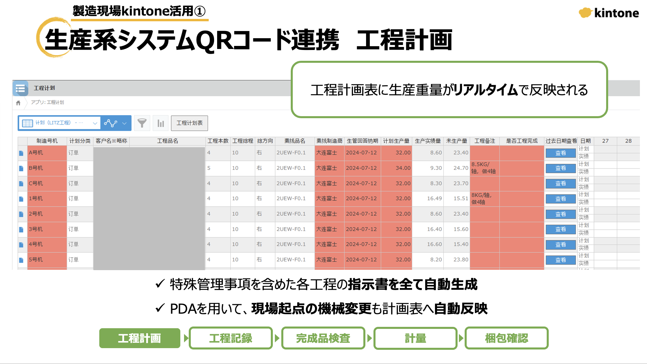The image size is (647, 364).
Task: Click the A号机 machine cell
Action: [47, 153]
